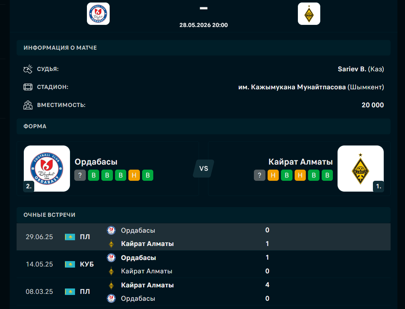Viewport: 405px width, 309px height.
Task: Click the Ordabasy logo in match header
Action: point(98,14)
